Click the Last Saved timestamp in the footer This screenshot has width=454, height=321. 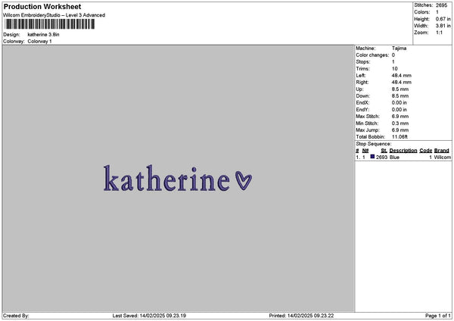tap(149, 316)
